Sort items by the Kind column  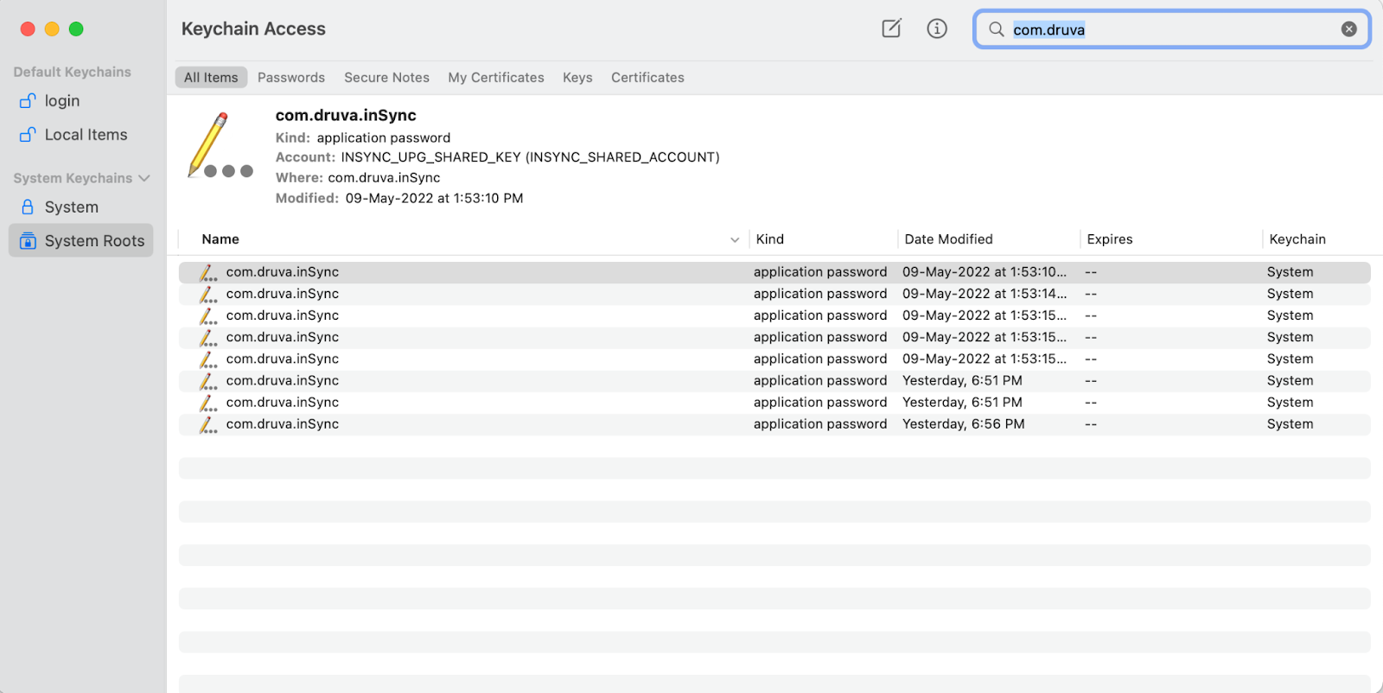[769, 239]
